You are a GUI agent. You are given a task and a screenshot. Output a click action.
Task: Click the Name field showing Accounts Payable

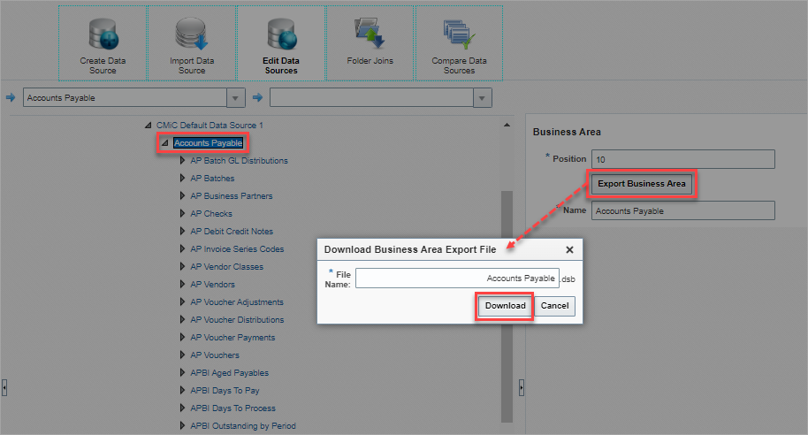click(x=682, y=210)
